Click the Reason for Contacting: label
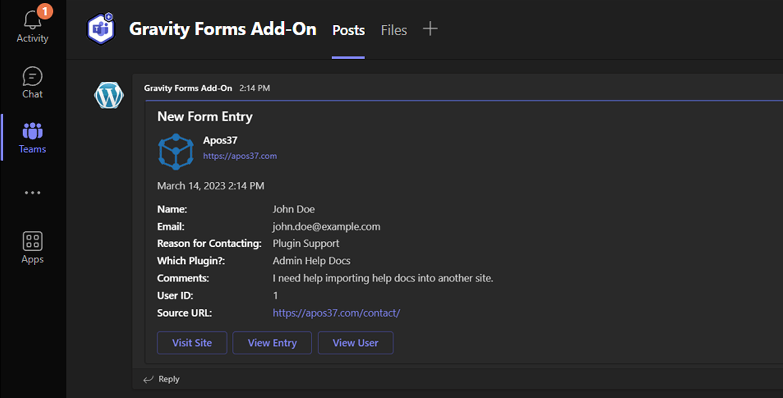Screen dimensions: 783x398 210,243
